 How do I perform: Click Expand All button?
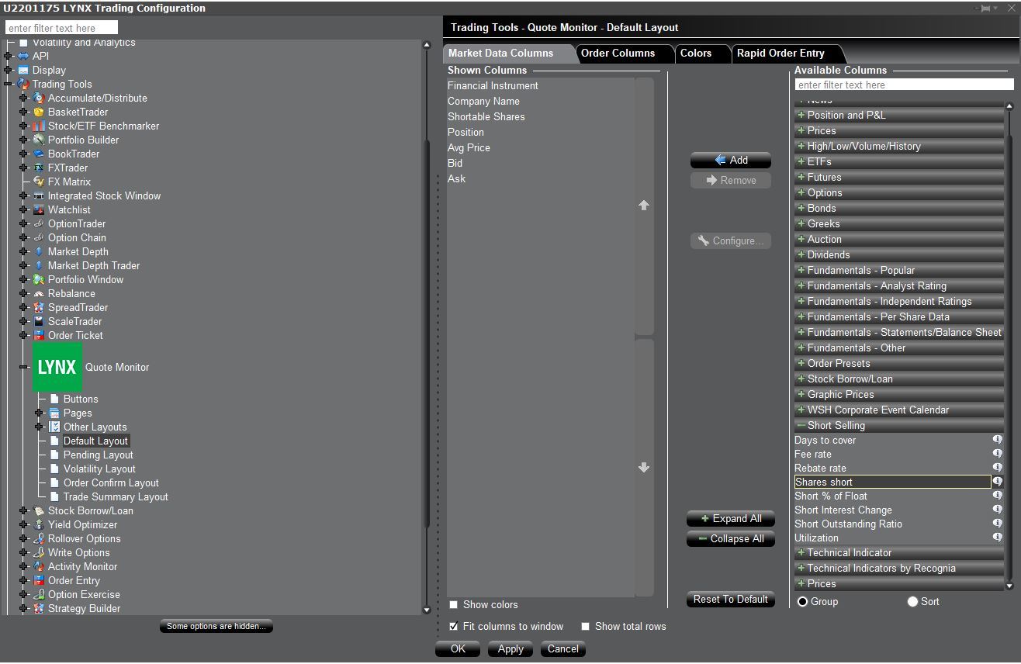(x=731, y=519)
